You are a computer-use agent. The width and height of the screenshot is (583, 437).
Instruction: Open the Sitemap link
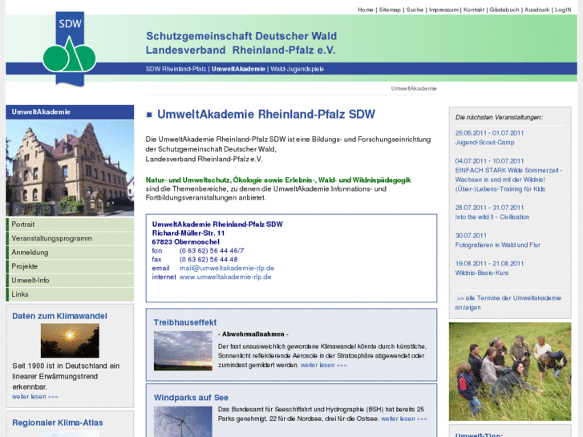click(390, 10)
